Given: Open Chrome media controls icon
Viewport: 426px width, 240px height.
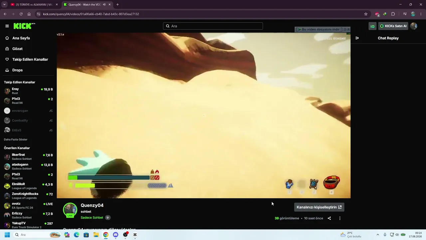Looking at the screenshot, I should click(x=405, y=14).
